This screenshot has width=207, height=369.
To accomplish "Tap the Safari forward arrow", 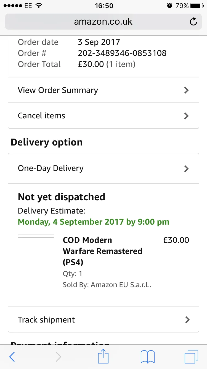I will (58, 357).
